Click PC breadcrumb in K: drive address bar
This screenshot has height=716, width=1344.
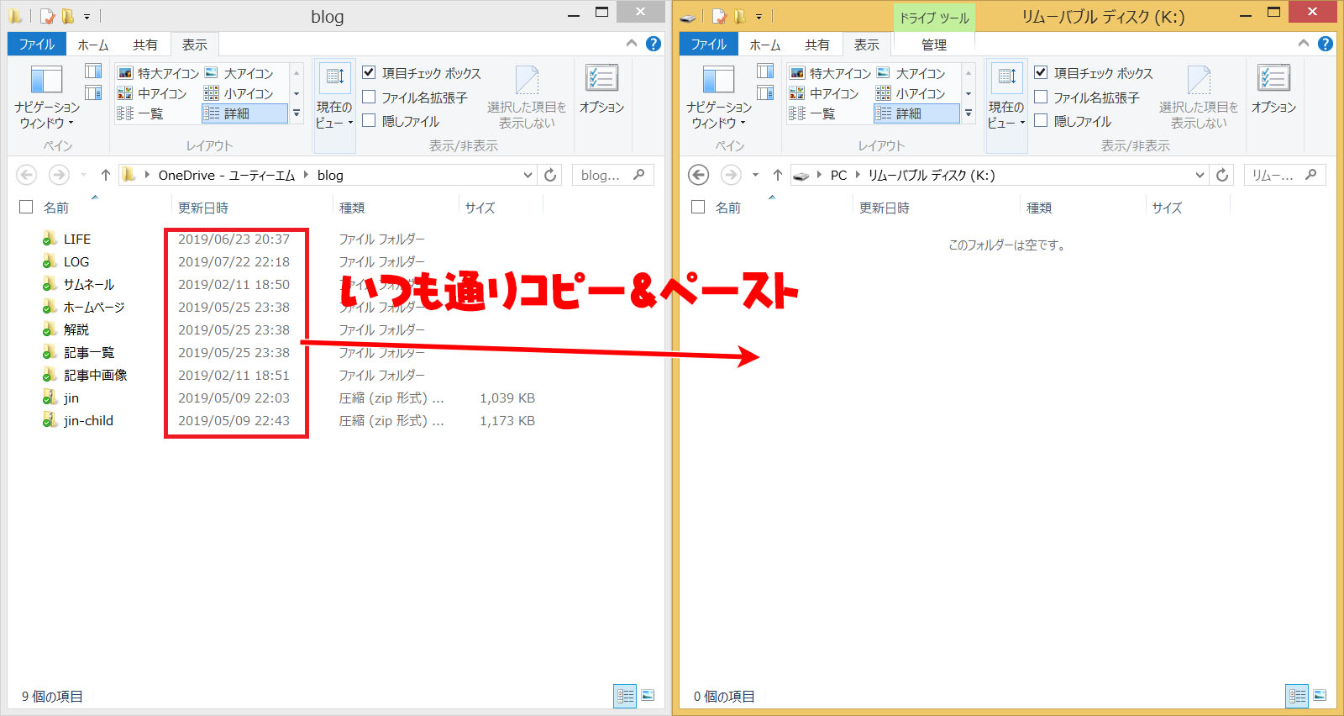coord(838,175)
